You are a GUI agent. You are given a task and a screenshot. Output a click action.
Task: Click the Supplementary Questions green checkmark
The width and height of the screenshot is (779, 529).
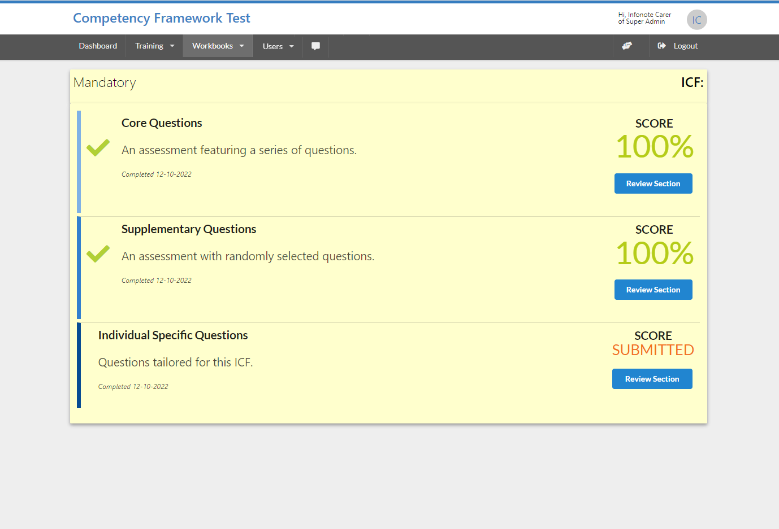(x=98, y=254)
